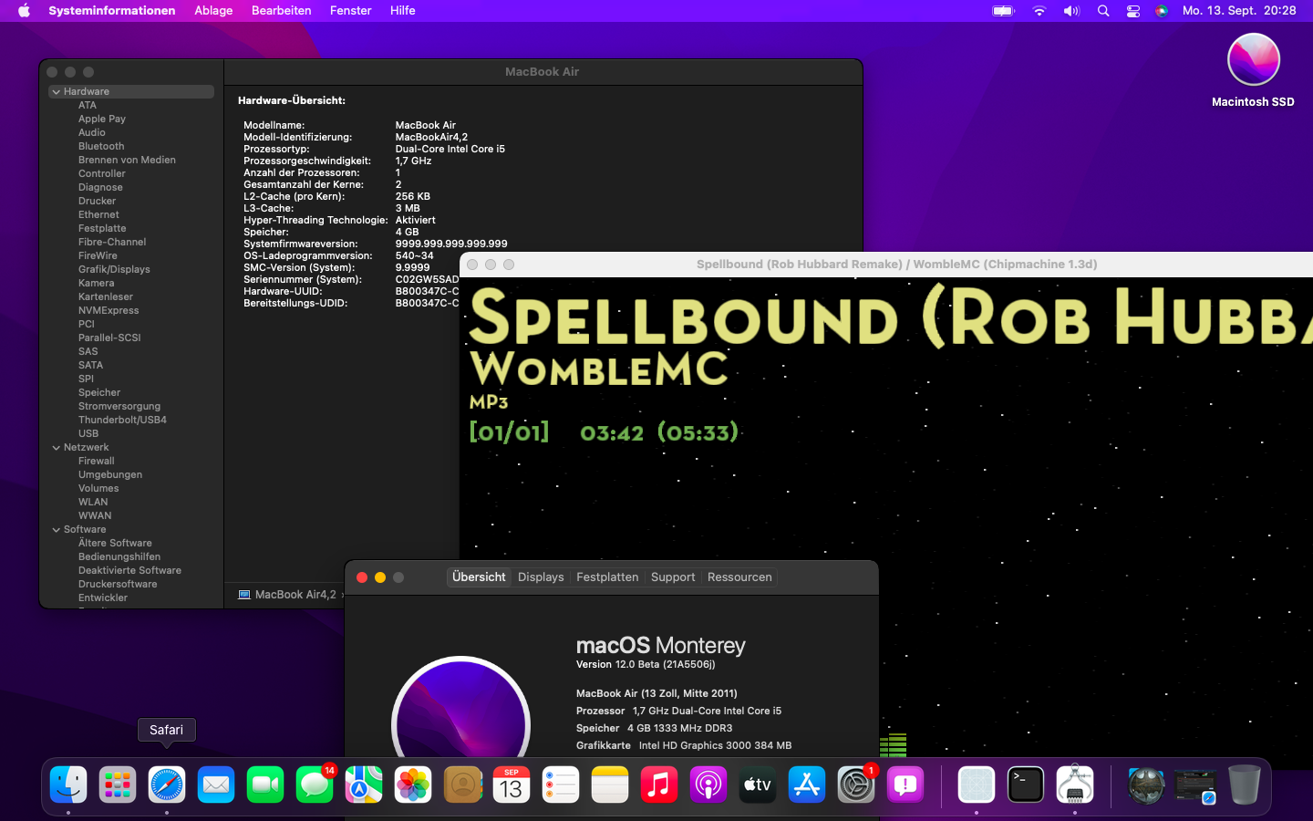
Task: Click the battery status icon
Action: click(1004, 11)
